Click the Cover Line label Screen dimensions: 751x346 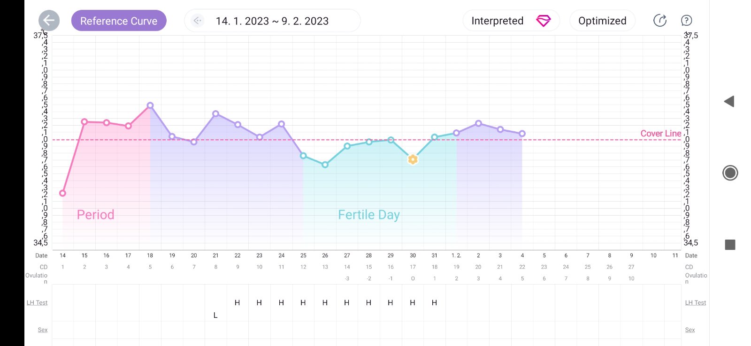pos(660,134)
